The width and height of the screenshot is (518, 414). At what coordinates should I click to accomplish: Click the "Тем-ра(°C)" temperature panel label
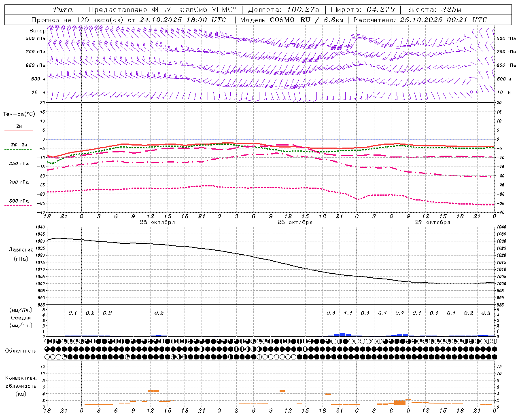[x=19, y=114]
